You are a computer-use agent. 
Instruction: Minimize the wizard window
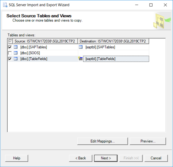pos(137,5)
